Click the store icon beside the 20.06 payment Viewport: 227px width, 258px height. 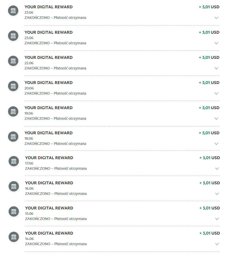(x=13, y=86)
